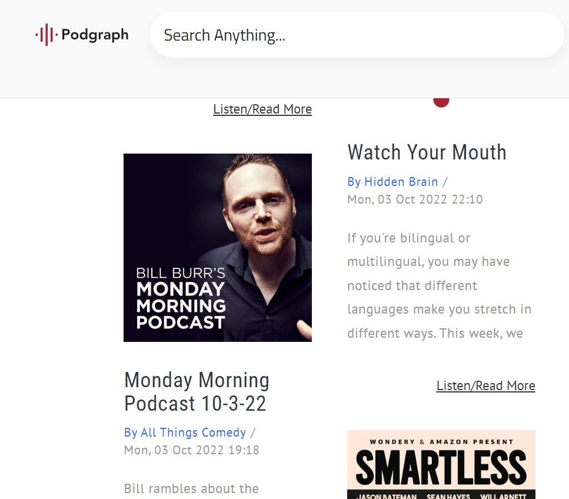This screenshot has width=569, height=499.
Task: Open the top Listen/Read More link below the header
Action: [x=262, y=109]
